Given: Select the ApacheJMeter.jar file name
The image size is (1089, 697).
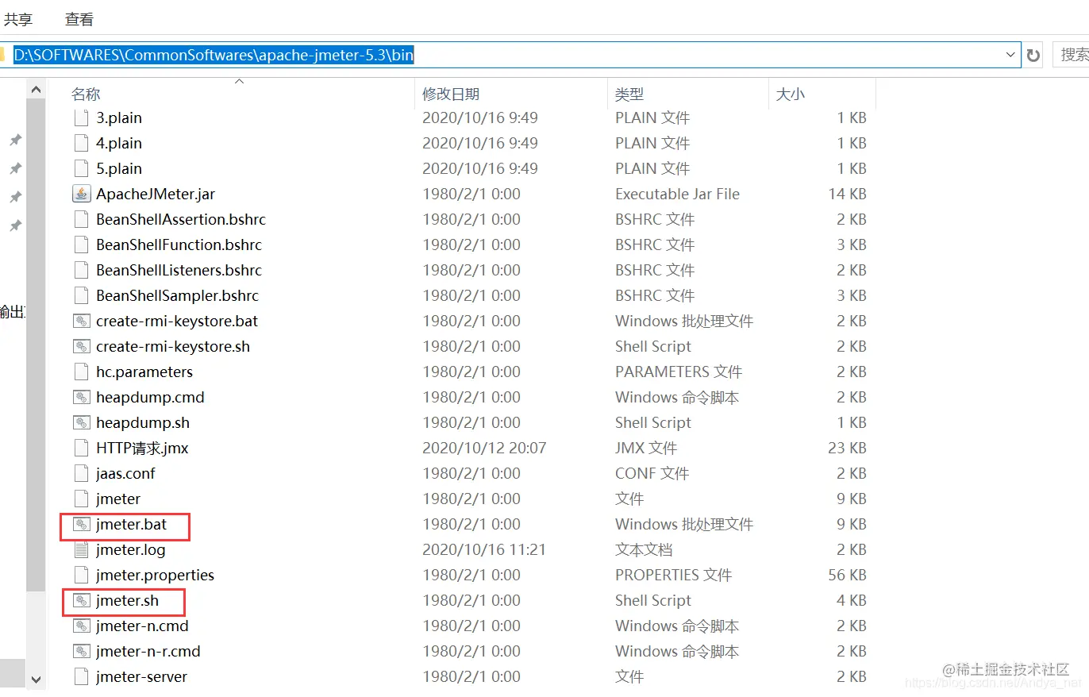Looking at the screenshot, I should coord(156,194).
